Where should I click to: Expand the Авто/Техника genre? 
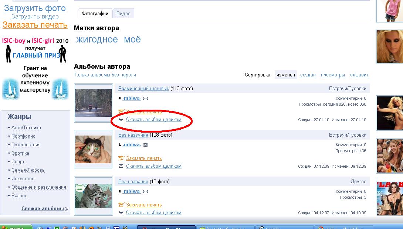26,128
